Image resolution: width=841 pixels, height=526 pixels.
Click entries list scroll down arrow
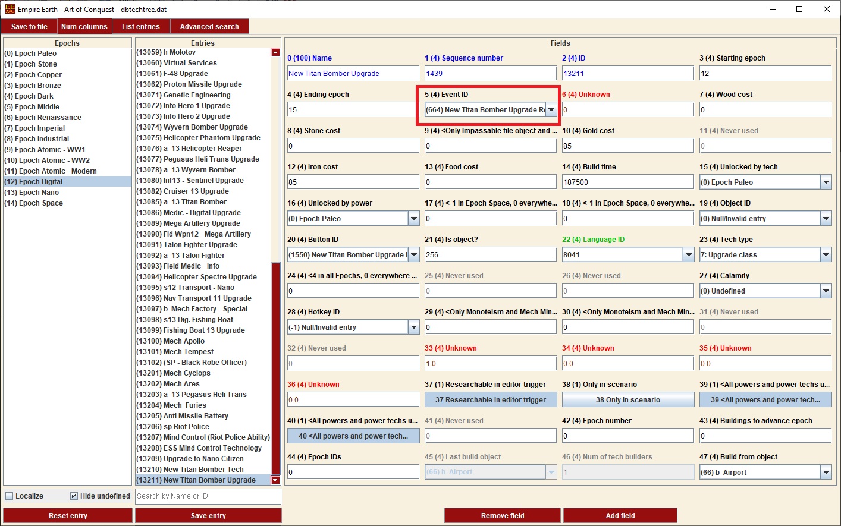[x=275, y=480]
